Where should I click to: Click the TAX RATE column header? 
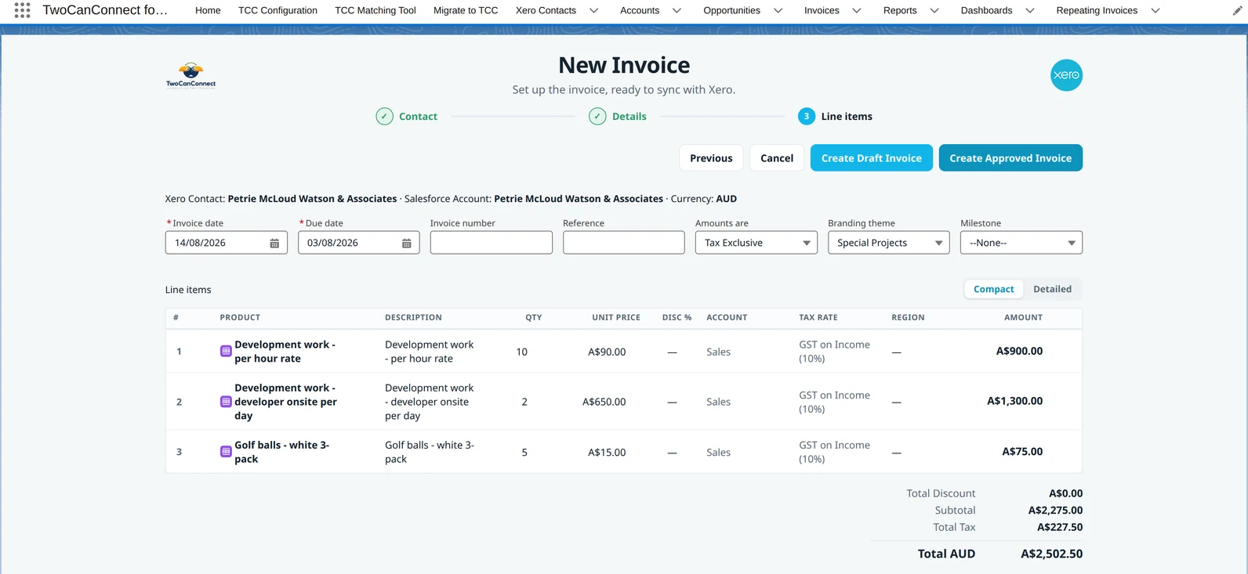click(818, 318)
